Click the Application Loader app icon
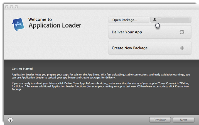 point(18,24)
